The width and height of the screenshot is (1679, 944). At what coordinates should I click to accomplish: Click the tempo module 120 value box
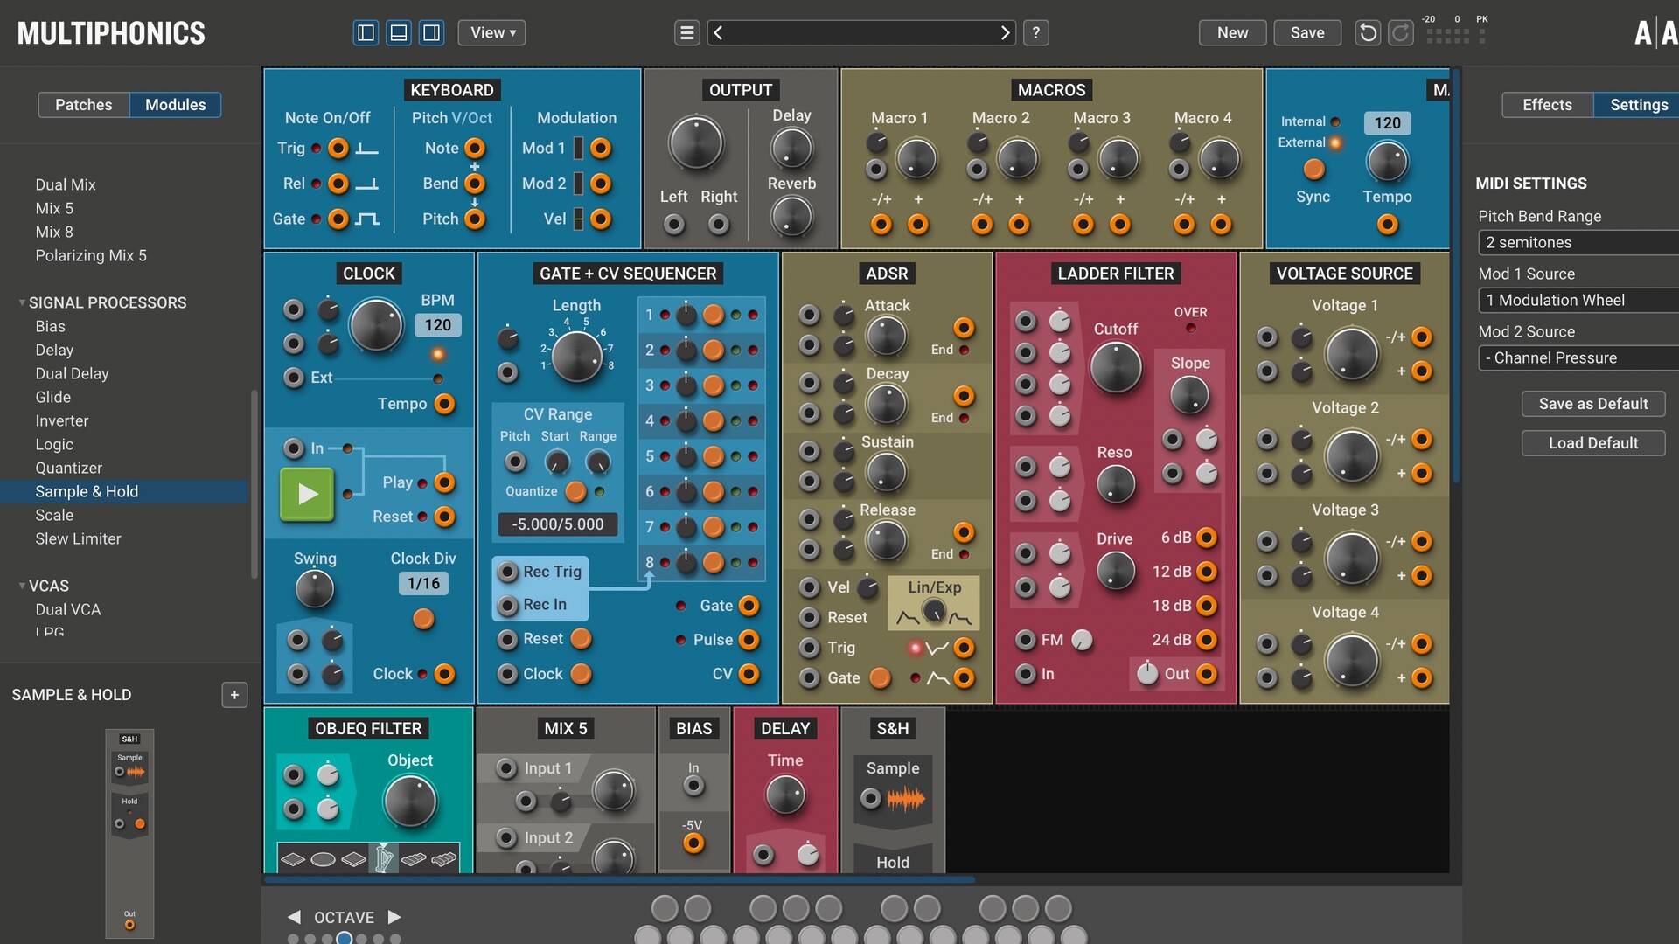[x=1387, y=123]
